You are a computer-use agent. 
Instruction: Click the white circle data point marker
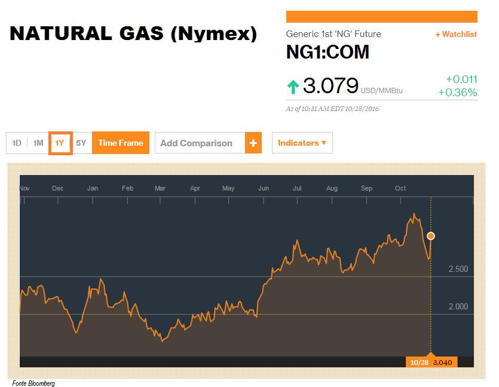tap(431, 236)
